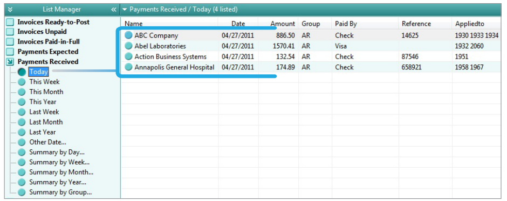Show payments for Last Month
507x201 pixels.
[x=46, y=122]
